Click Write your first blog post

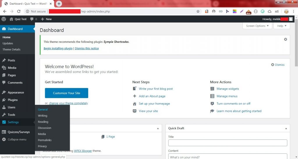tap(156, 89)
